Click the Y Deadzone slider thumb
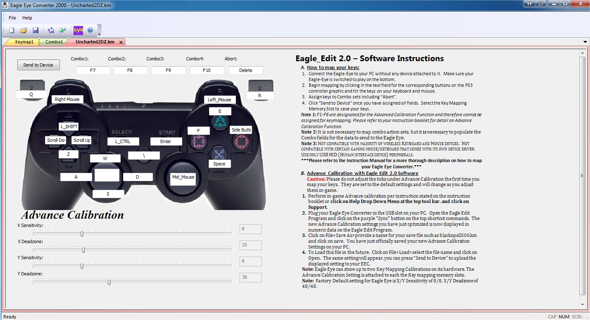This screenshot has height=320, width=590. [109, 282]
